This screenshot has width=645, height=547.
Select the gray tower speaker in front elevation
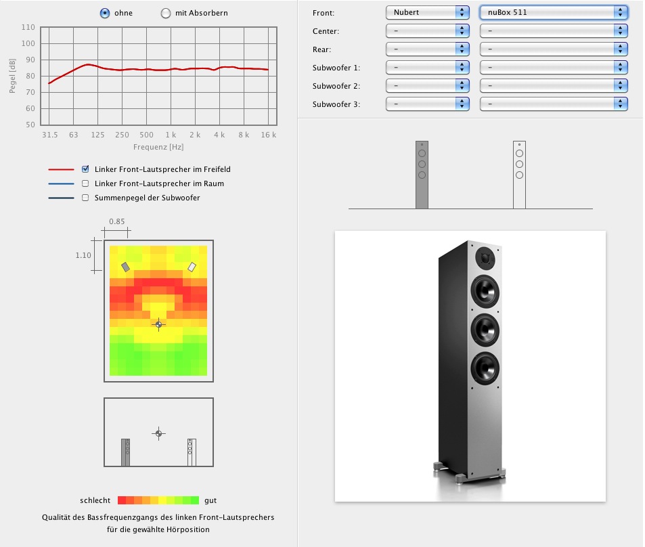click(422, 175)
